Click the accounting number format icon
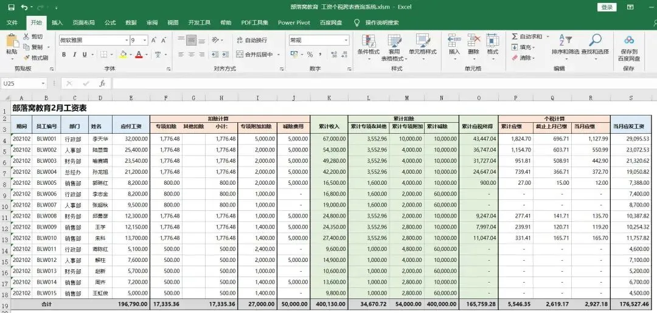The height and width of the screenshot is (313, 657). [294, 55]
